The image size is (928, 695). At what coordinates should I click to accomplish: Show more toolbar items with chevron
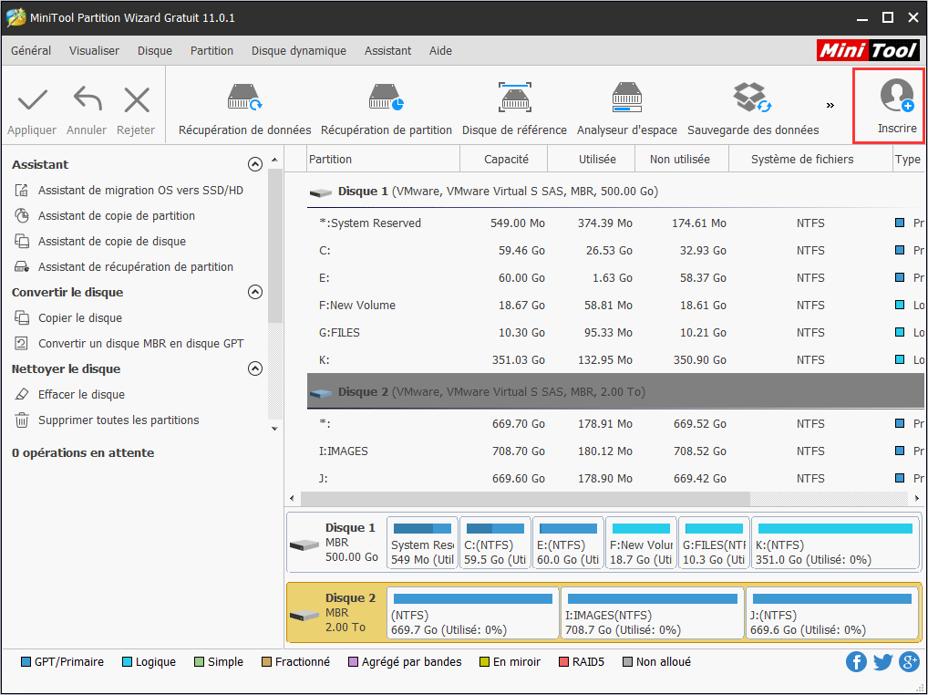coord(830,105)
